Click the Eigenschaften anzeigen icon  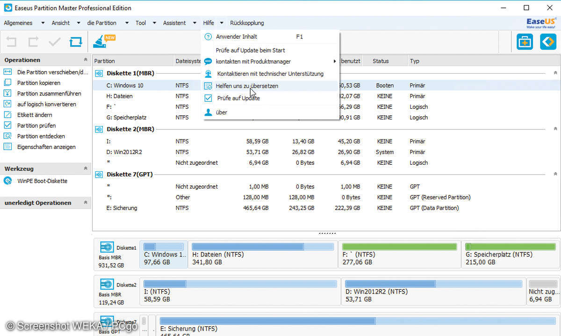[x=7, y=147]
